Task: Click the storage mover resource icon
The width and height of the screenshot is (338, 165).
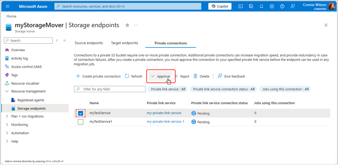Action: [8, 27]
